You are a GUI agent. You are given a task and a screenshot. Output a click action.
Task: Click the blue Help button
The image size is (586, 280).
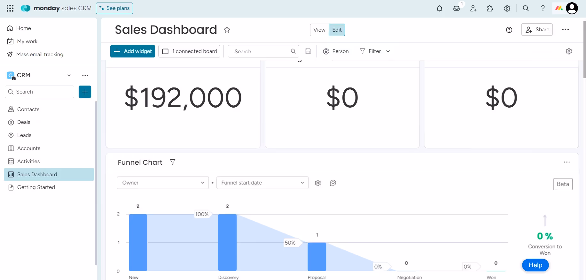click(x=535, y=265)
